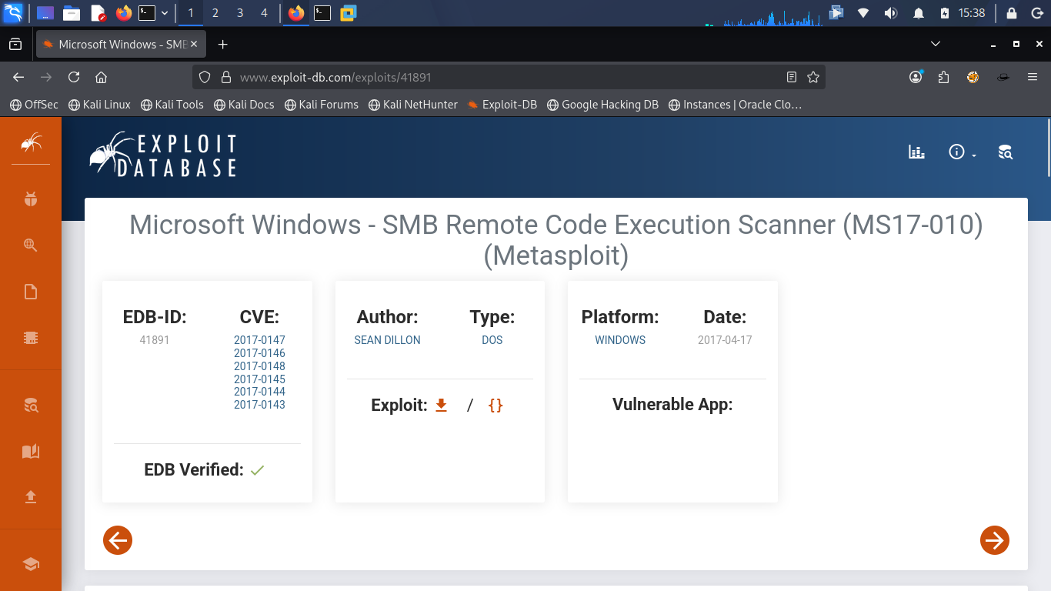View raw exploit code with braces icon

pyautogui.click(x=495, y=405)
